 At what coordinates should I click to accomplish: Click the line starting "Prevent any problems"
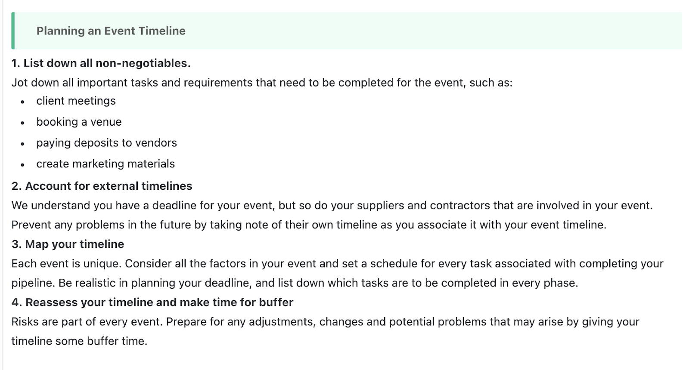click(x=308, y=225)
